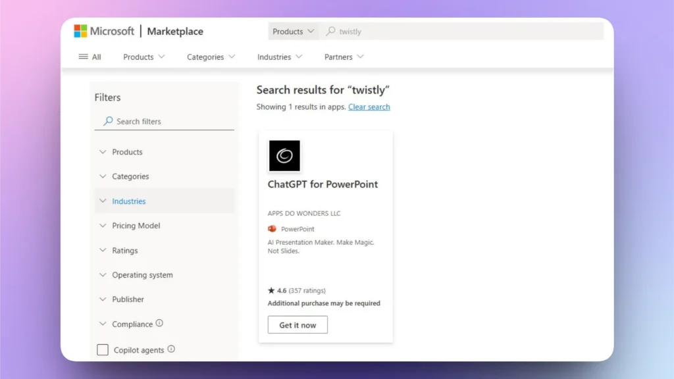Open the ChatGPT for PowerPoint app thumbnail

[284, 155]
